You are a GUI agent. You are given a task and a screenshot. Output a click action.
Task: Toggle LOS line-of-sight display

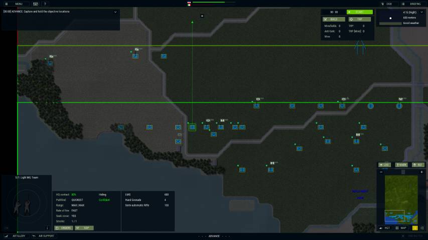point(384,164)
